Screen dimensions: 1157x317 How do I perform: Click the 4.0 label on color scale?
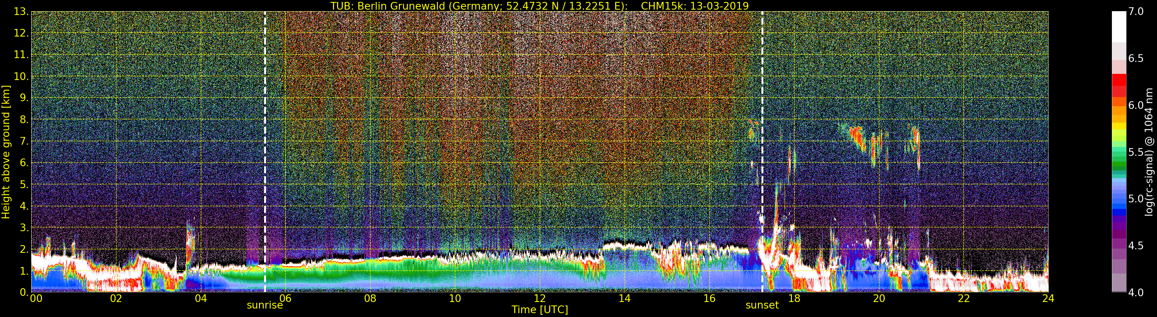coord(1136,292)
